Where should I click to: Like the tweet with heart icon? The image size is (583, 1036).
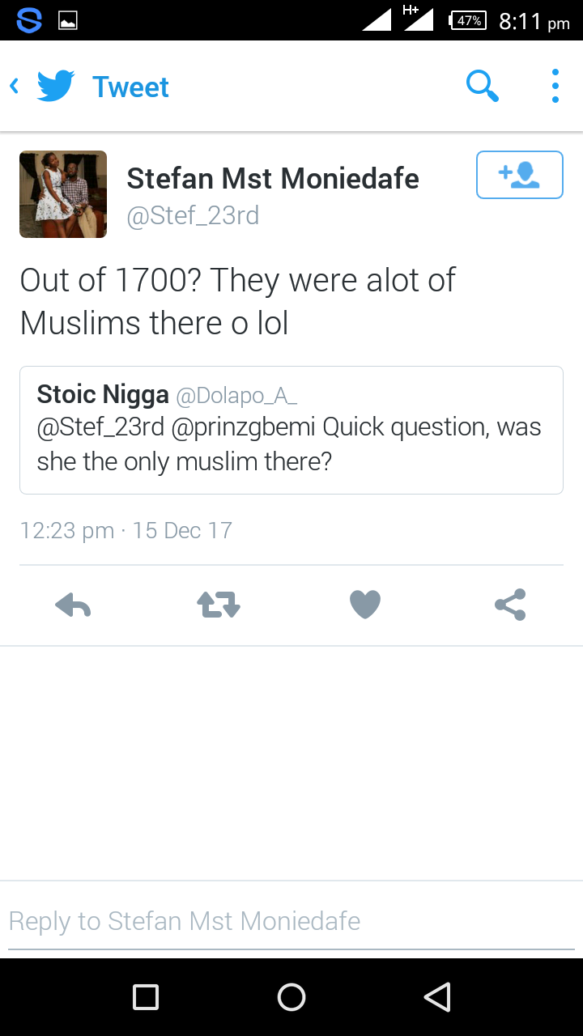tap(365, 605)
